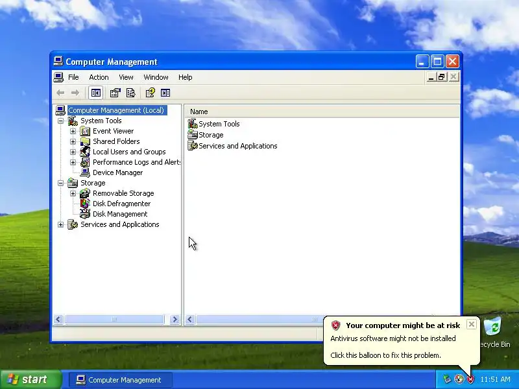Click the Back arrow toolbar button
This screenshot has width=519, height=389.
[x=60, y=93]
